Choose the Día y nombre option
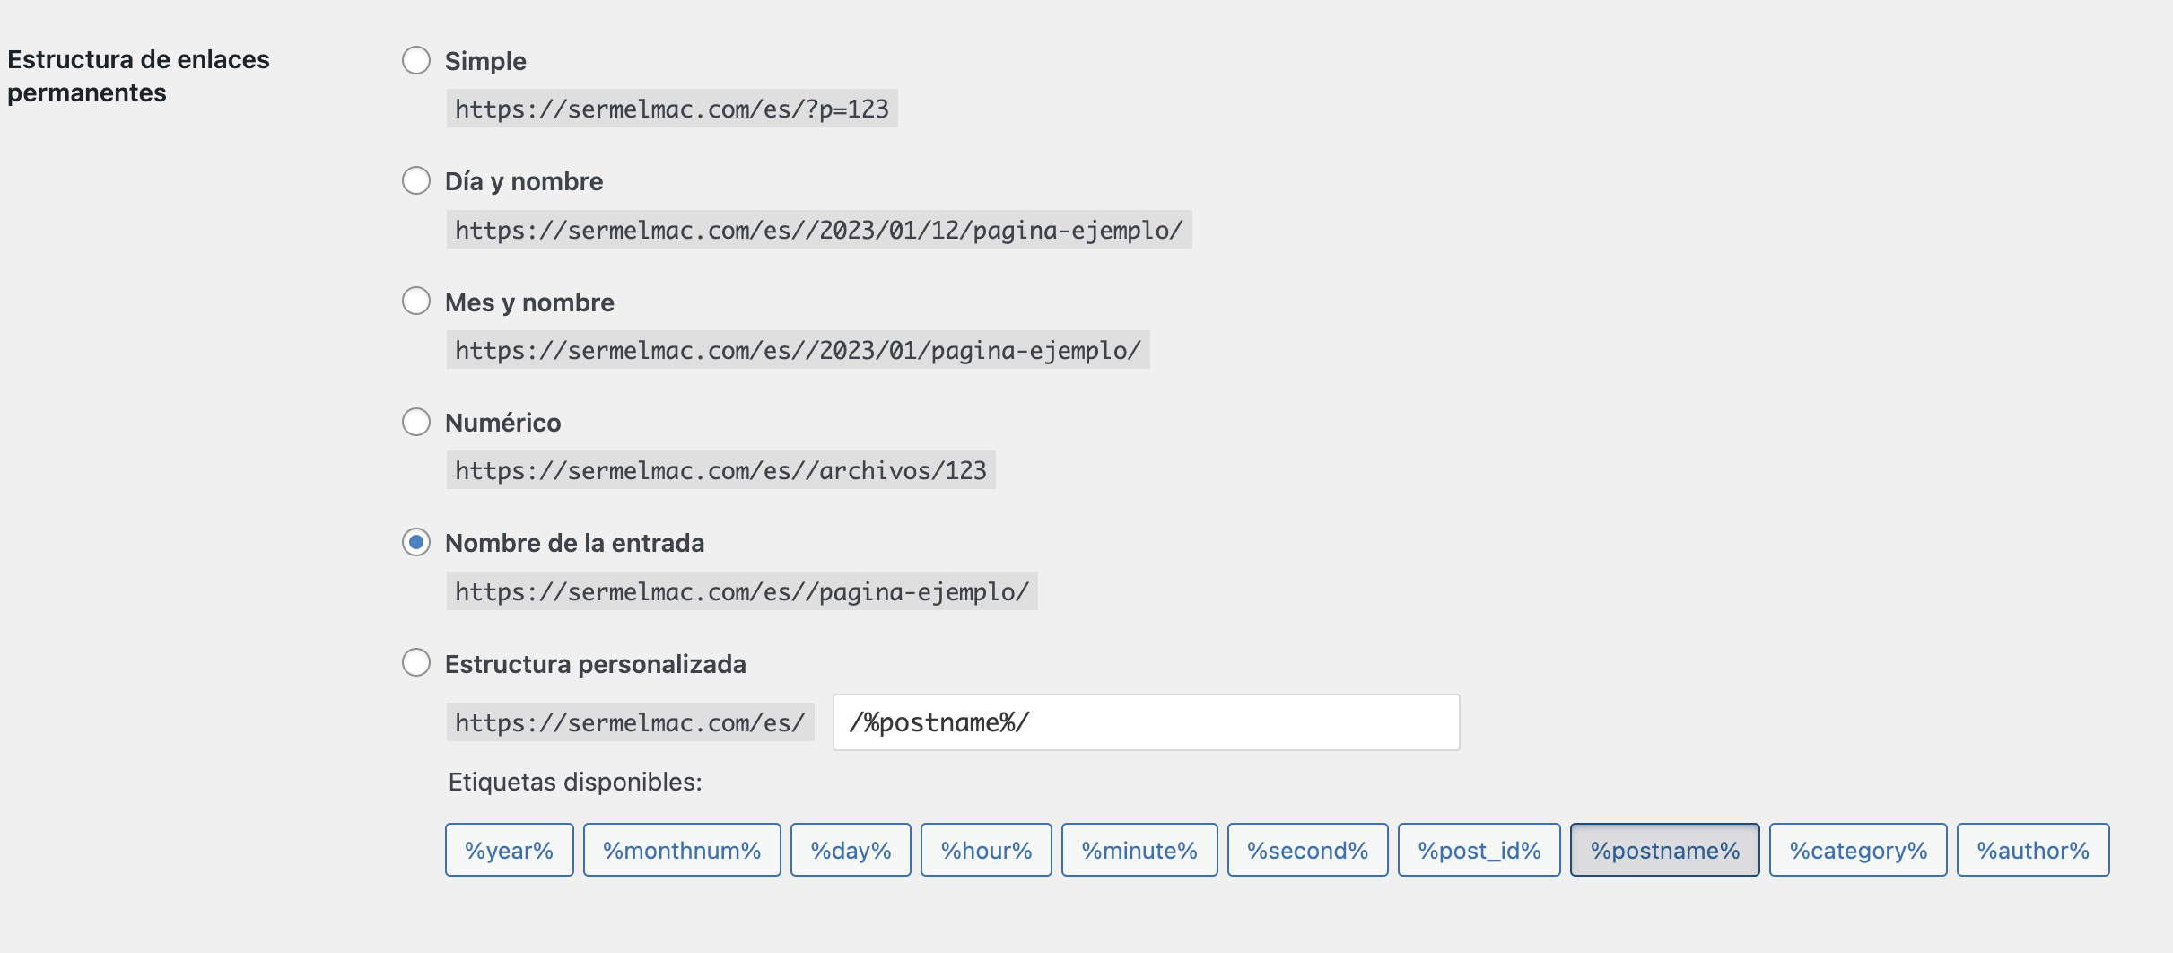2173x953 pixels. click(416, 180)
